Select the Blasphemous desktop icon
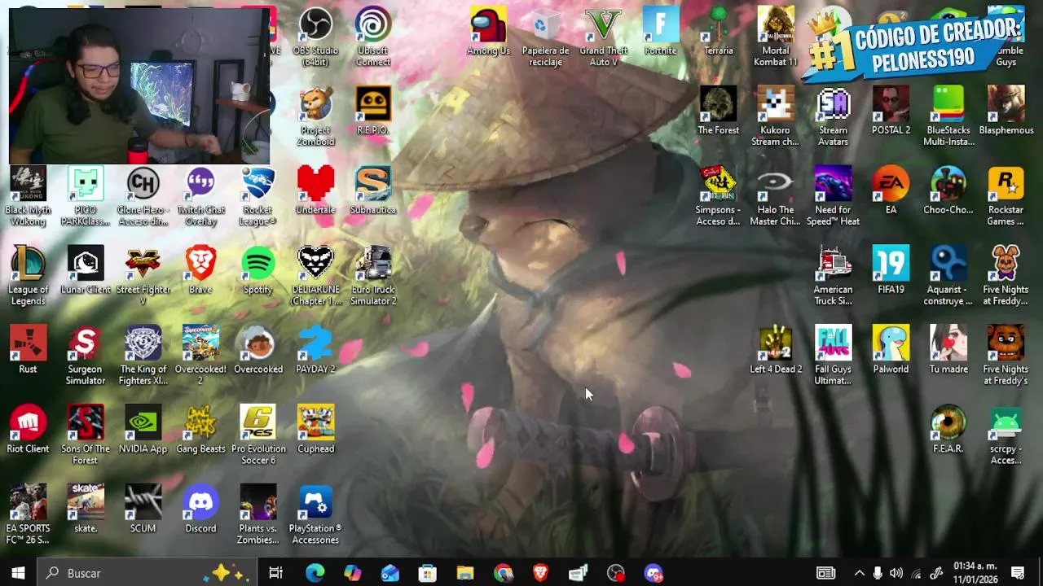The height and width of the screenshot is (586, 1043). (x=1006, y=111)
